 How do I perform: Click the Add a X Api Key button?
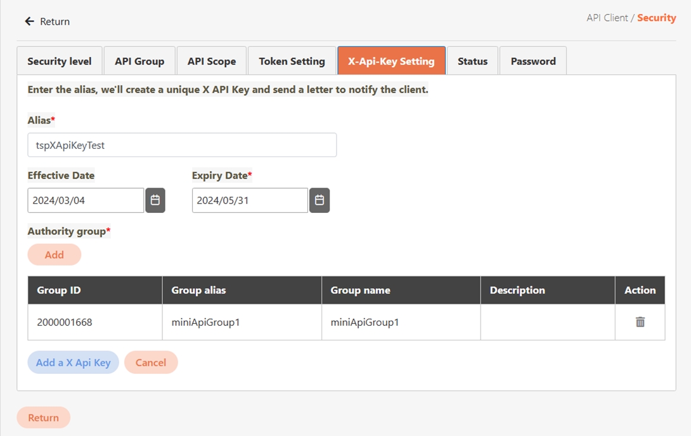pos(73,362)
